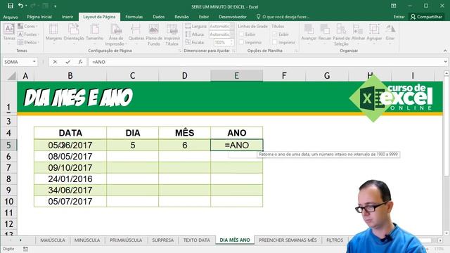The image size is (450, 253).
Task: Open the Agrupar objects menu
Action: [374, 34]
